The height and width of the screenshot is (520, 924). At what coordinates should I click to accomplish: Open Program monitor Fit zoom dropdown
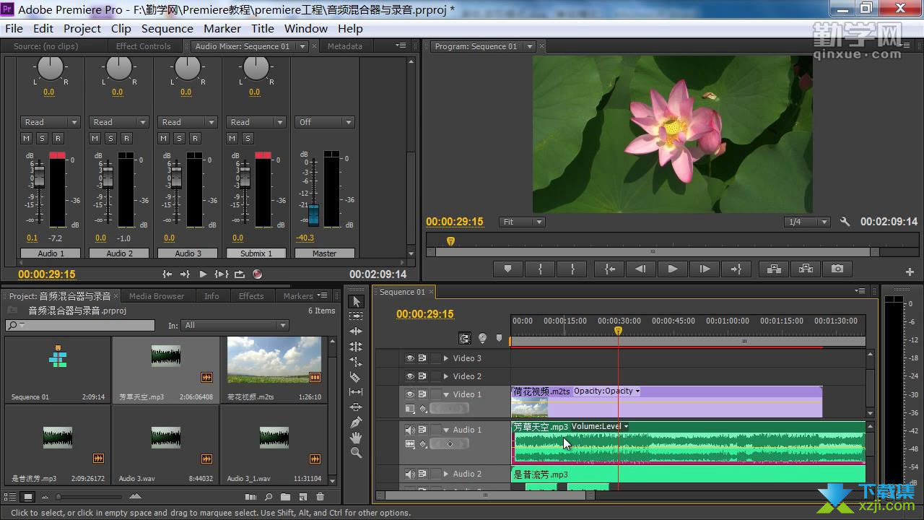tap(522, 222)
